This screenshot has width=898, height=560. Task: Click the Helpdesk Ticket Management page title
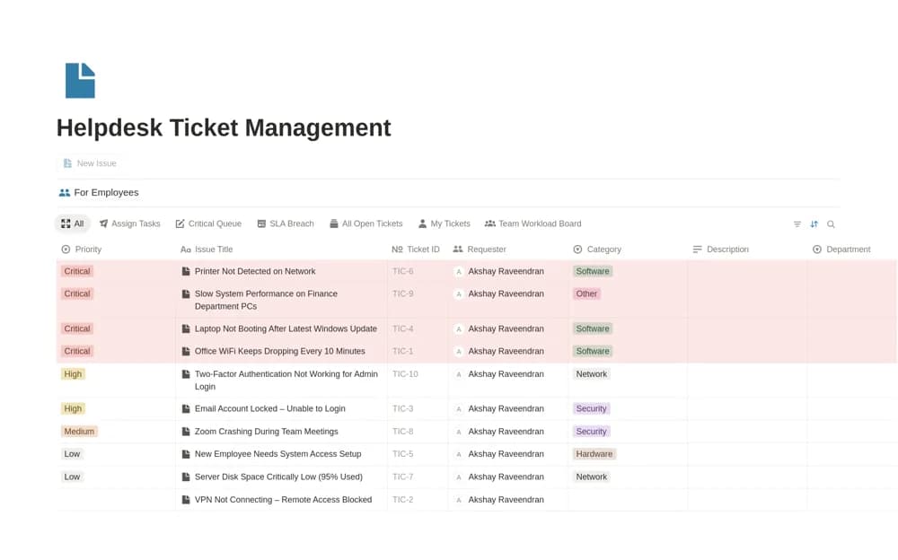coord(224,127)
